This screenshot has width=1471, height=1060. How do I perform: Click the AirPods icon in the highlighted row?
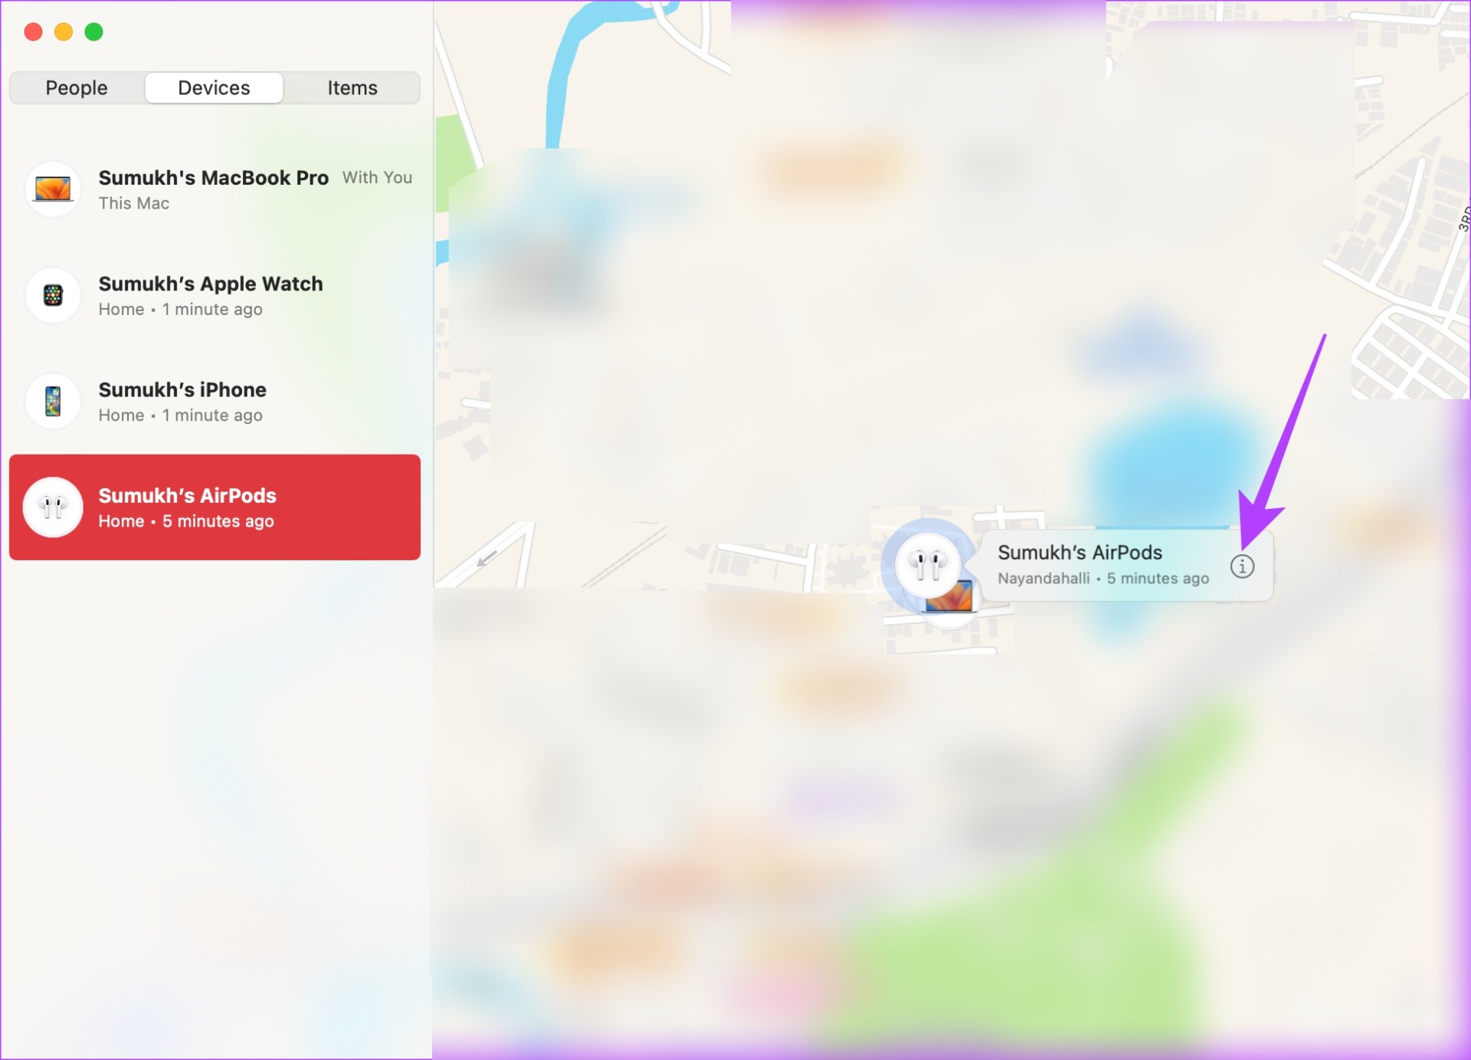[x=53, y=507]
